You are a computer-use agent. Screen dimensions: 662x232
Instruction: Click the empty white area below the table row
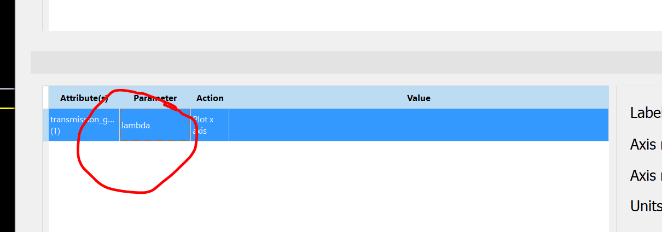pos(328,186)
